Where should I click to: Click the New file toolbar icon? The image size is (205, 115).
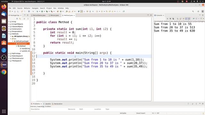pyautogui.click(x=10, y=11)
